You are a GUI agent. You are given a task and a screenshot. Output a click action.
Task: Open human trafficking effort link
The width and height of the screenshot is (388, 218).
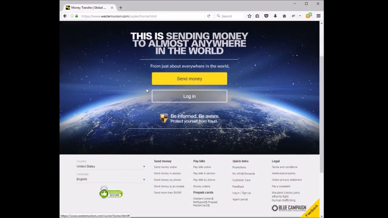coord(286,197)
